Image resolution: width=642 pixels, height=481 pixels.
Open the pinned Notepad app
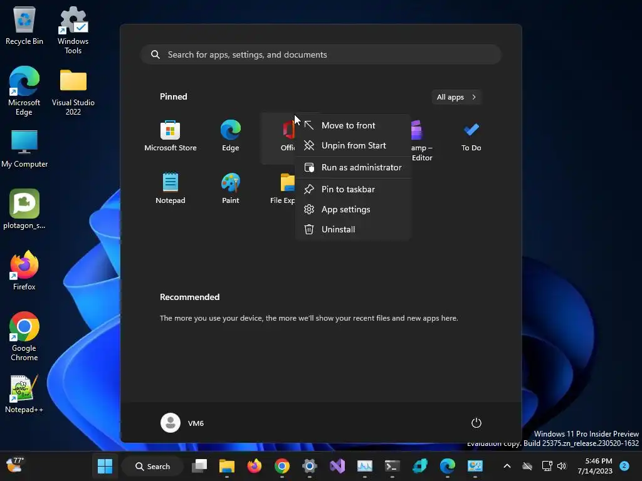tap(171, 189)
